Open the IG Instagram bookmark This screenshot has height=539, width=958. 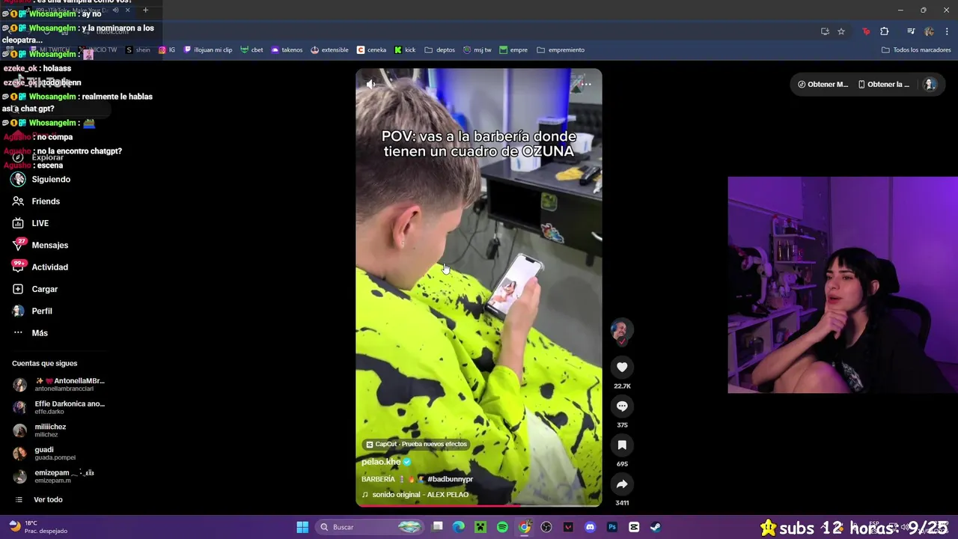click(167, 50)
